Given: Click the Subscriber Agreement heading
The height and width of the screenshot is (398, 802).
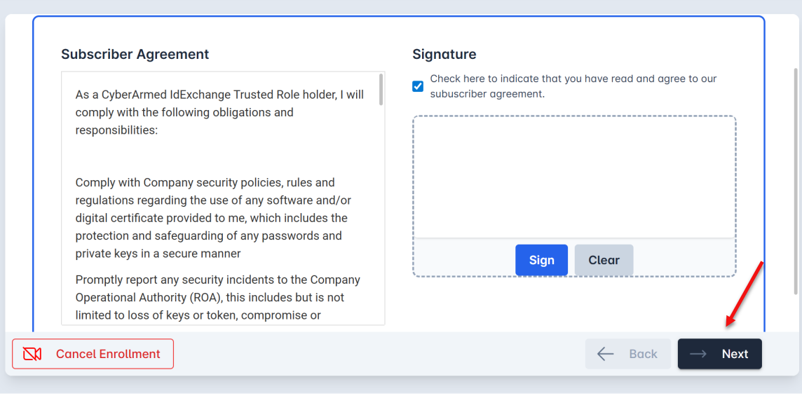Looking at the screenshot, I should pos(135,54).
